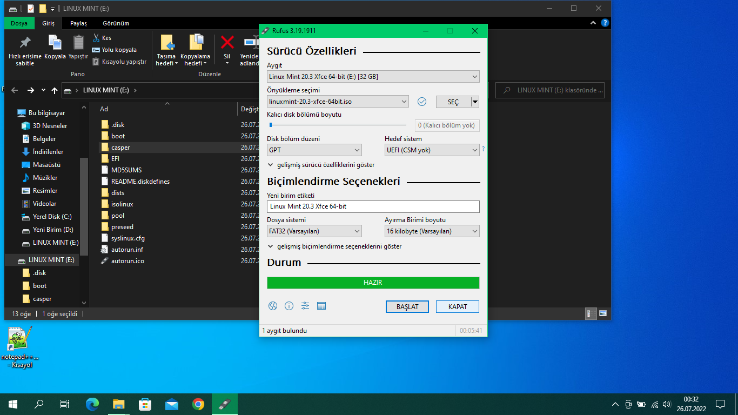Show the Rufus log icon
The height and width of the screenshot is (415, 738).
(321, 306)
